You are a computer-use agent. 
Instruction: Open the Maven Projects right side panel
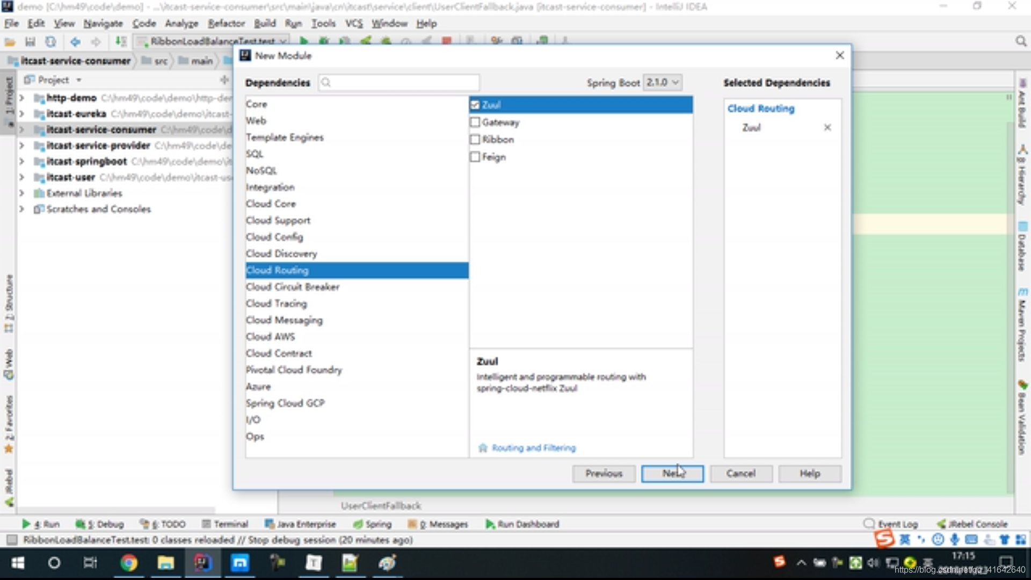[x=1022, y=324]
